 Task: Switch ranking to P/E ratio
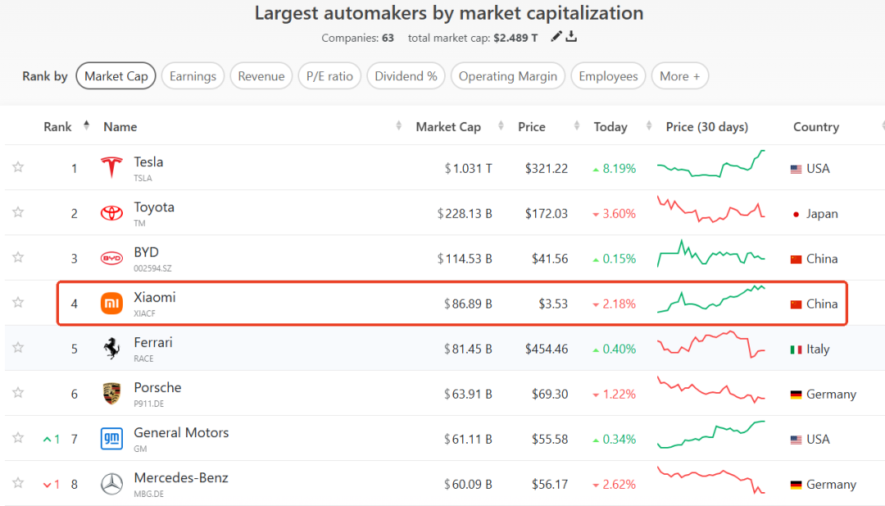pyautogui.click(x=329, y=76)
